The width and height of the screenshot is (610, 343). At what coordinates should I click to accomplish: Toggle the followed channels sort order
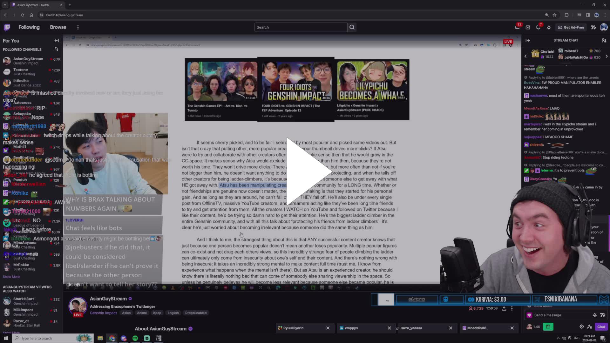coord(57,49)
